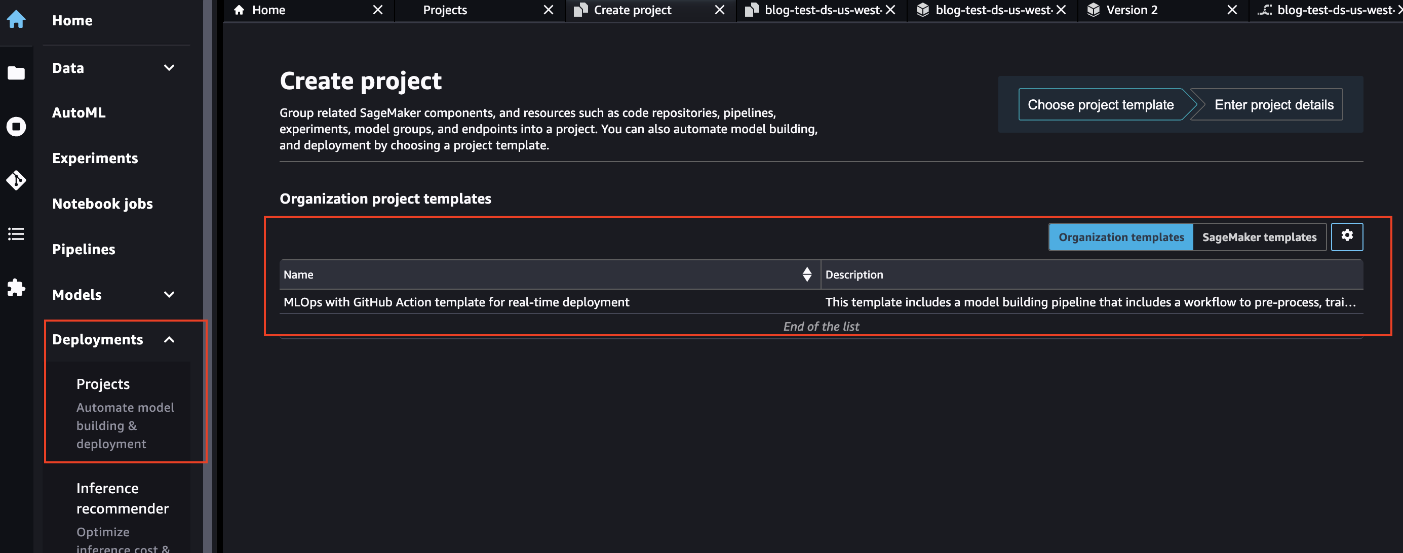Open the Git source control icon
Viewport: 1403px width, 553px height.
pyautogui.click(x=16, y=180)
